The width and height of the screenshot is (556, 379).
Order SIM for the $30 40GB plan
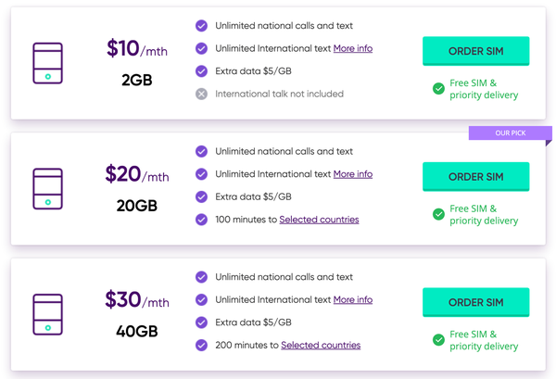coord(476,302)
